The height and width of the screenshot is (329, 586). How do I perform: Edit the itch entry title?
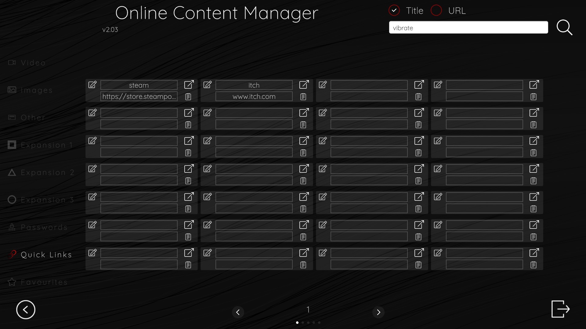coord(208,85)
